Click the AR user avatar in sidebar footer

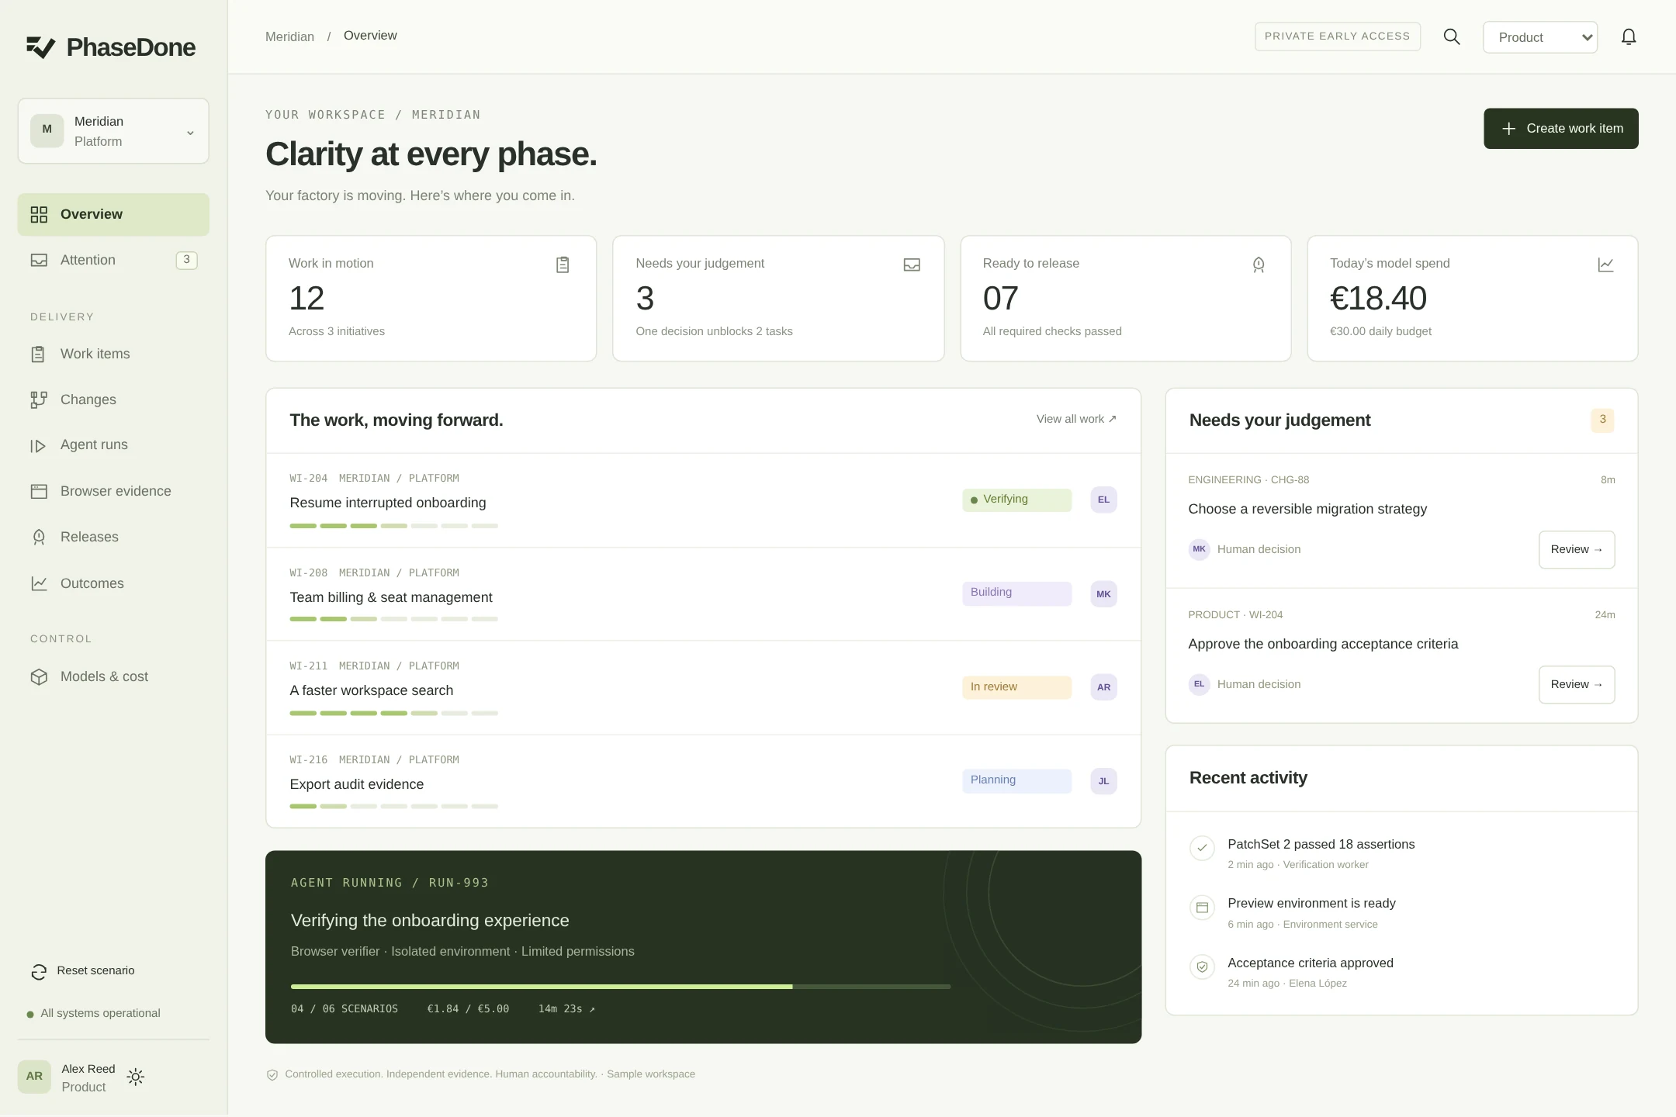[x=34, y=1077]
